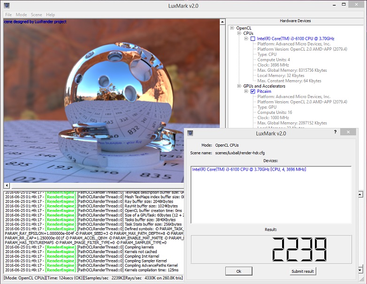The width and height of the screenshot is (367, 284).
Task: Click the 'Local Memory: 32 Kbytes' line
Action: tap(281, 75)
